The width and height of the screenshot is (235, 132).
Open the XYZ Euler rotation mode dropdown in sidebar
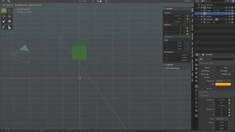pyautogui.click(x=177, y=37)
